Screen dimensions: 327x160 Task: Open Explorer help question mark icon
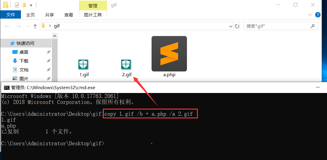318,15
